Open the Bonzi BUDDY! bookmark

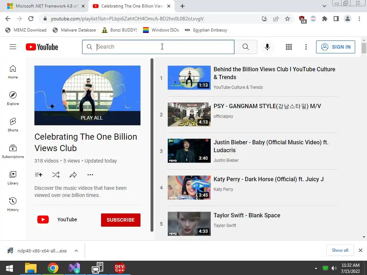click(120, 30)
